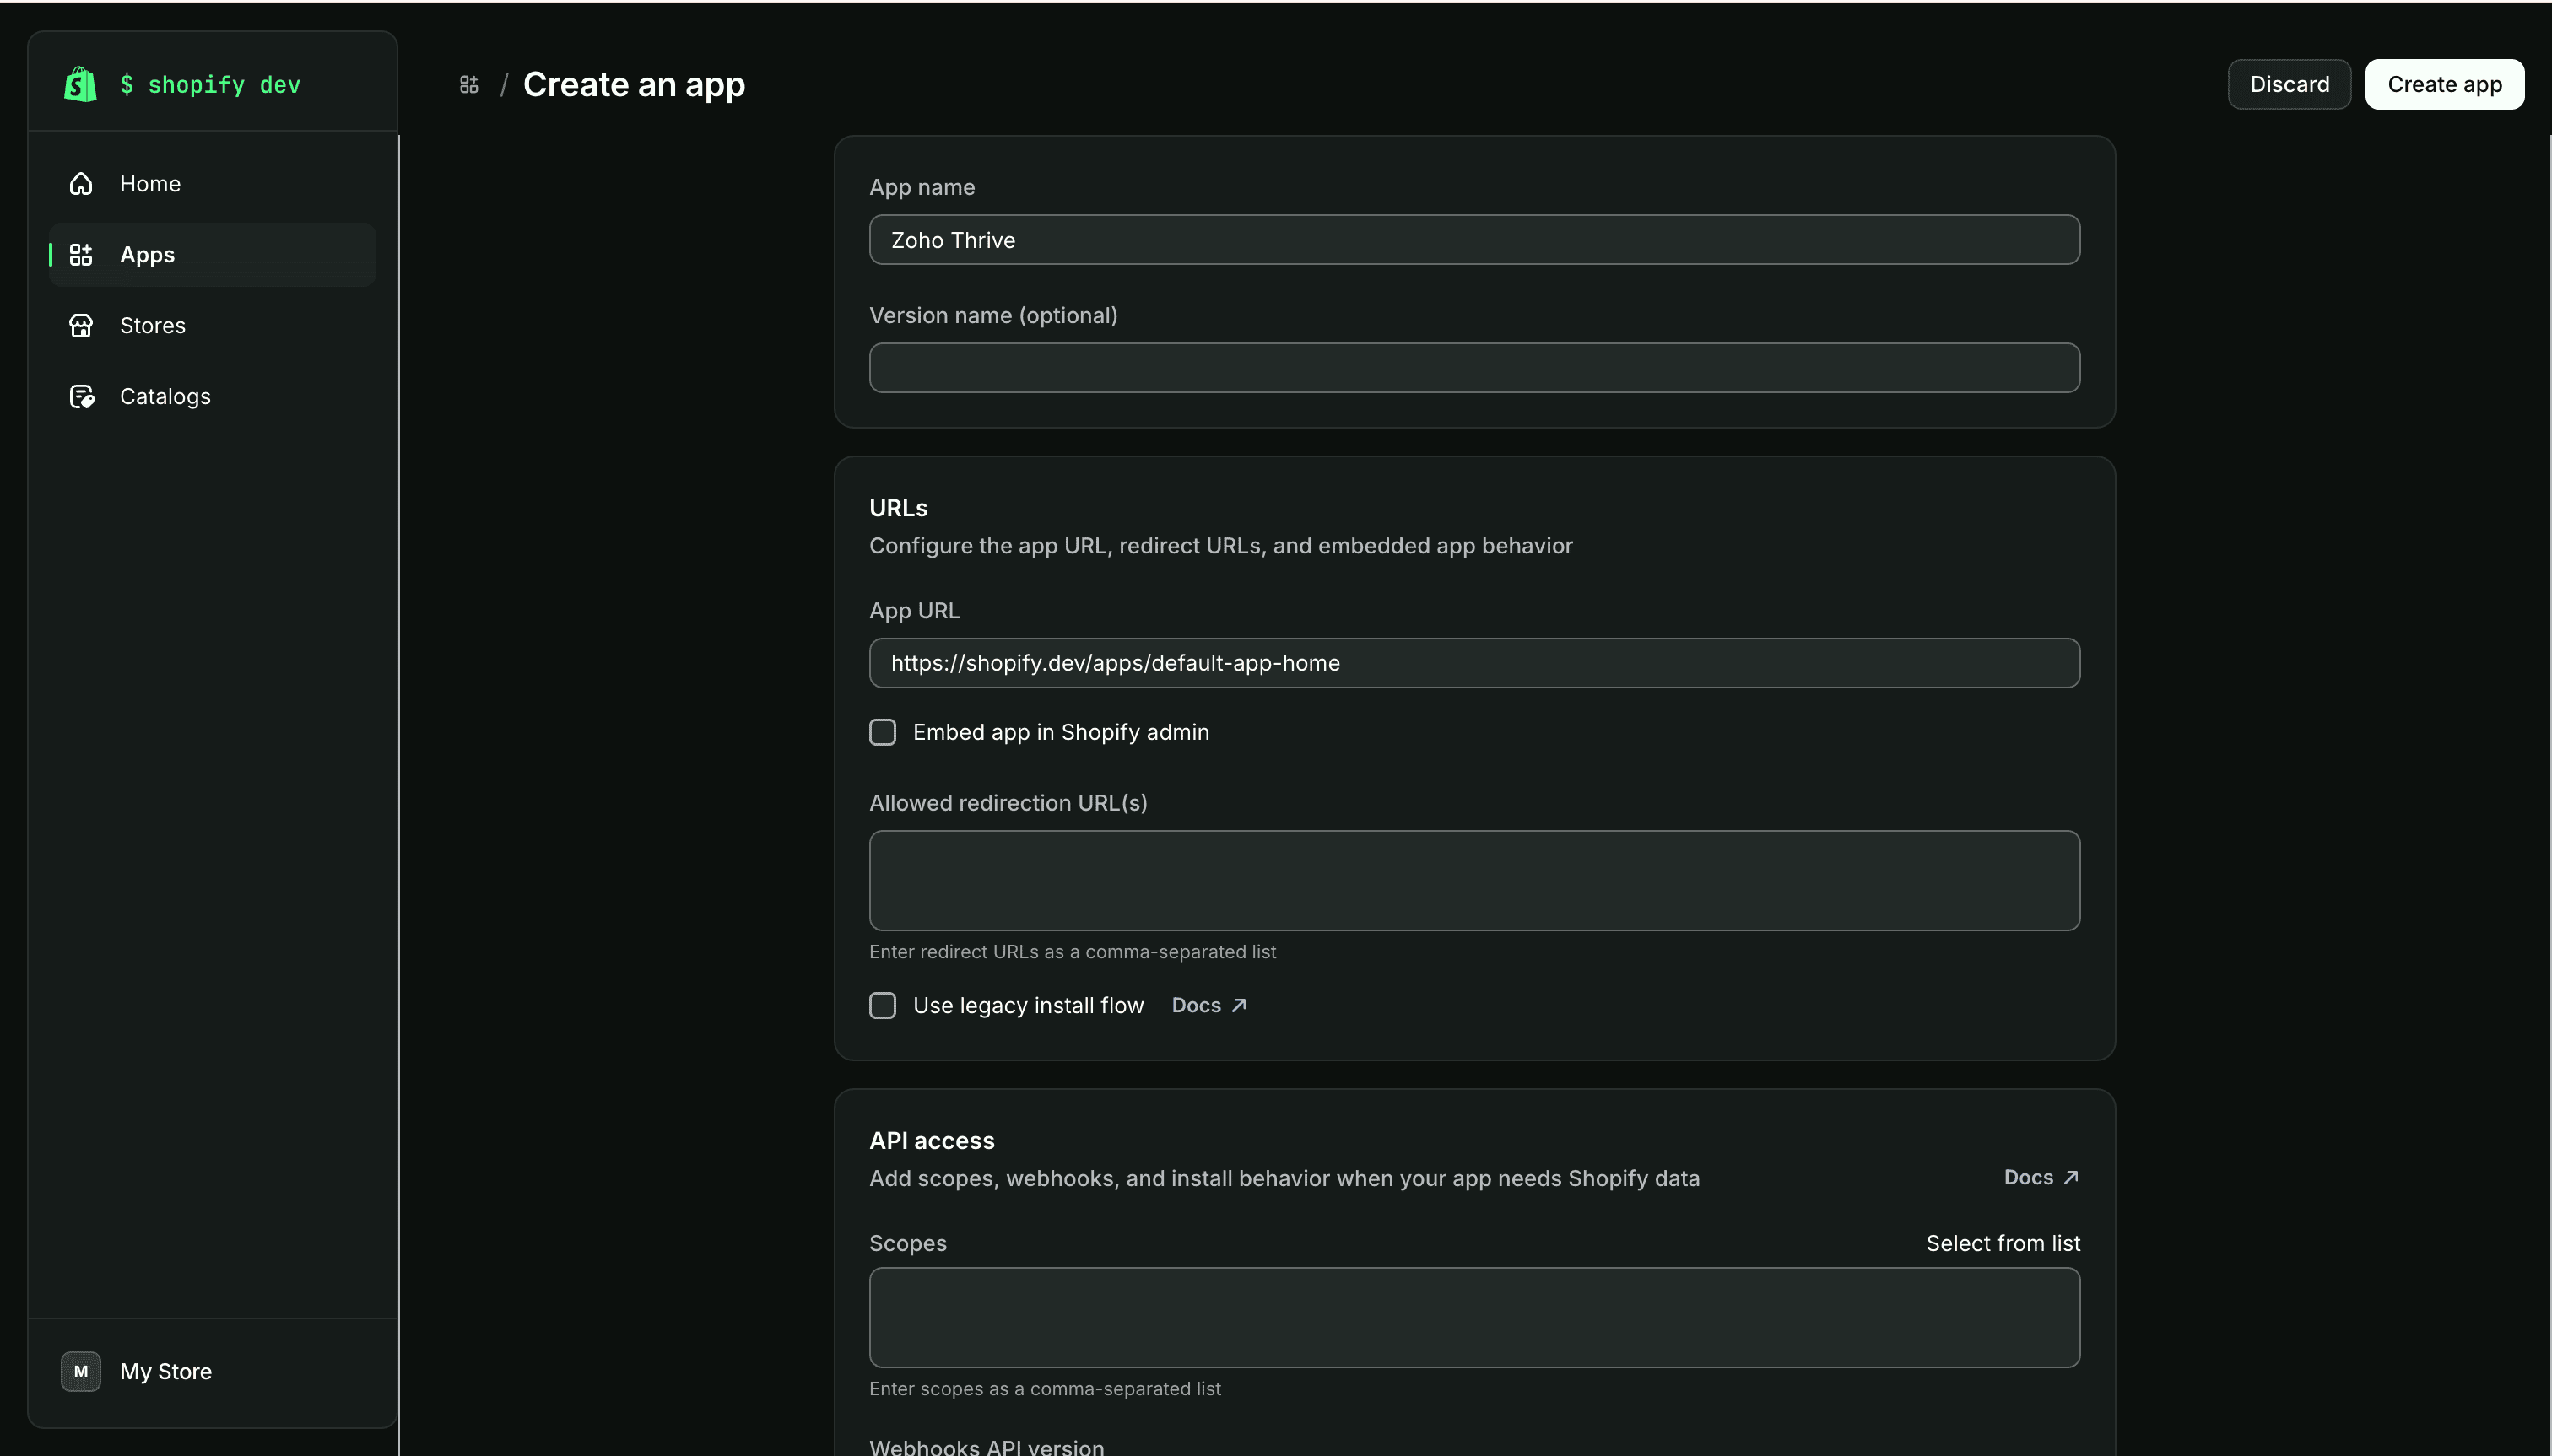Focus the App name field
Viewport: 2552px width, 1456px height.
1474,240
